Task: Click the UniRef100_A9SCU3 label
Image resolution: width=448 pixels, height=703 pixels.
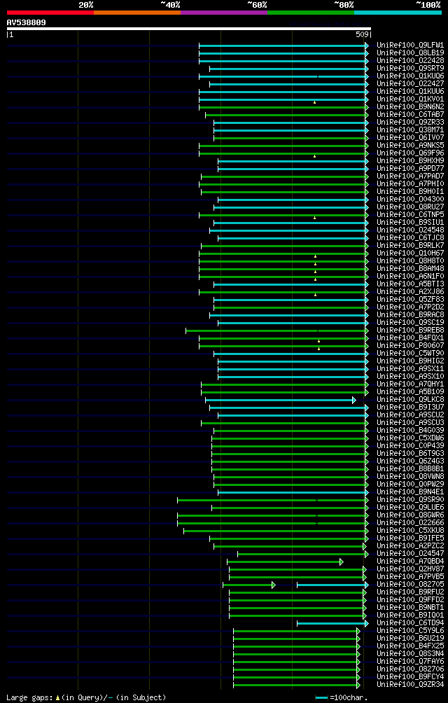Action: click(410, 422)
